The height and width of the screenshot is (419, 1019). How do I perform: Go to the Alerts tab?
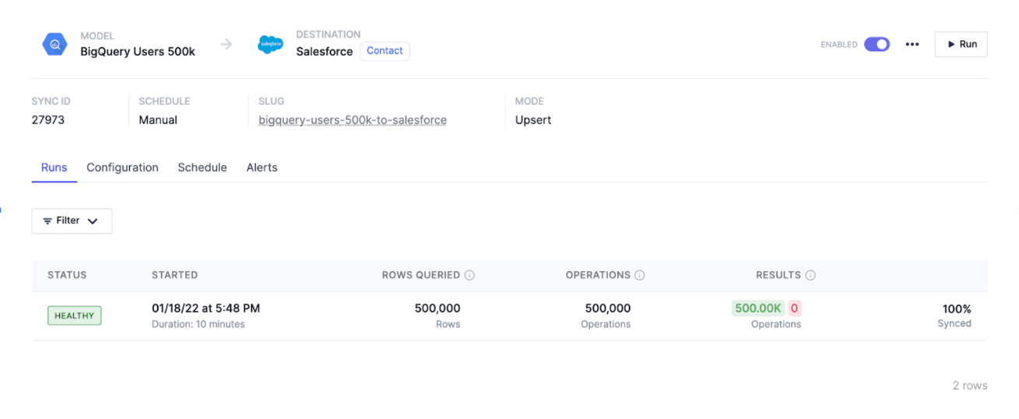[262, 167]
